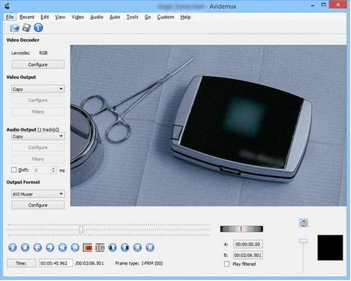Screen dimensions: 351x281
Task: Enable the audio Shift checkbox
Action: [14, 170]
